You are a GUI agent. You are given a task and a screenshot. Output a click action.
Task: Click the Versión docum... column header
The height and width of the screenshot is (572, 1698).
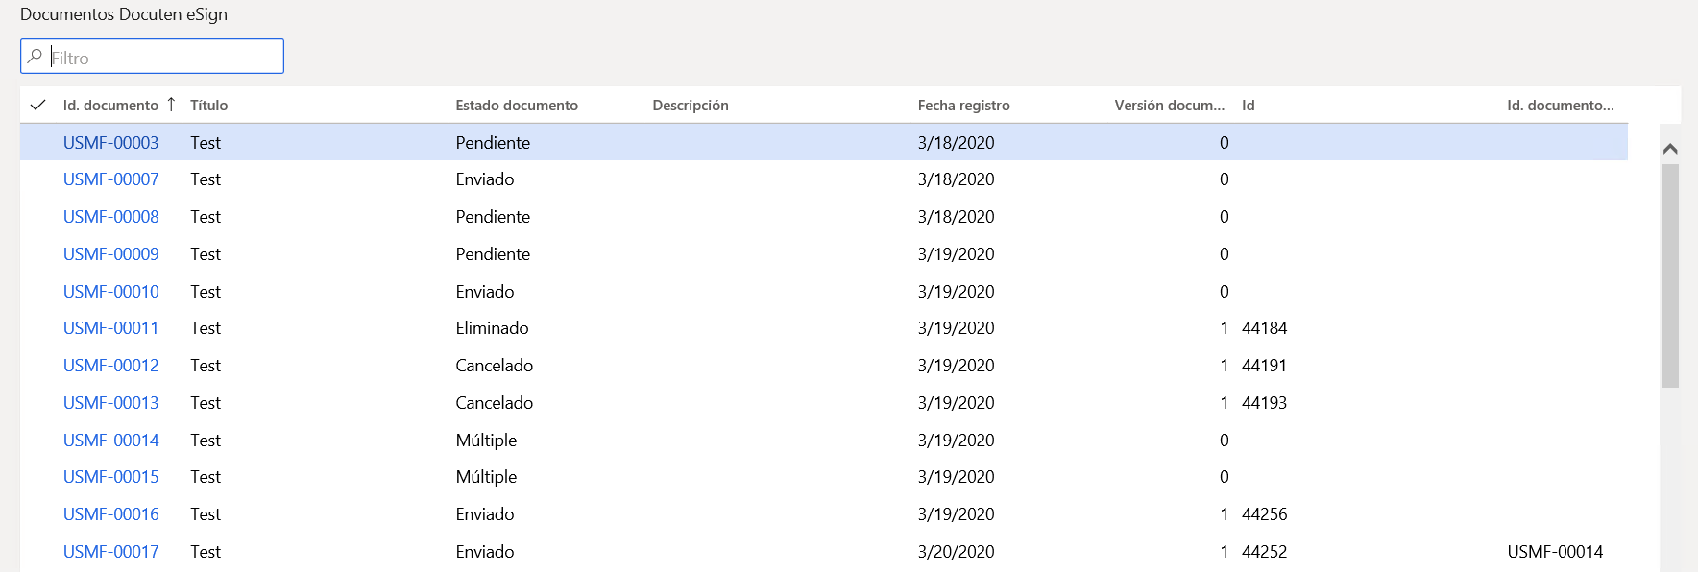(1169, 106)
